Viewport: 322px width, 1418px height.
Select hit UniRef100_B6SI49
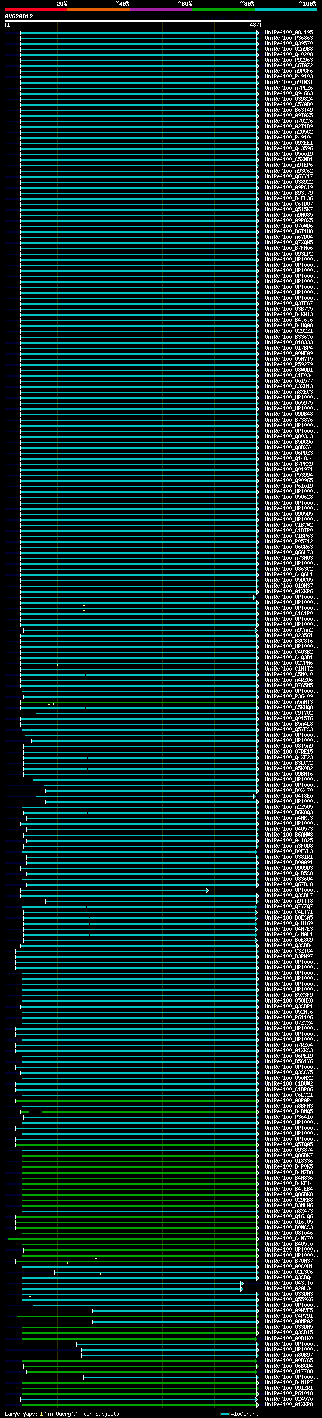point(289,110)
